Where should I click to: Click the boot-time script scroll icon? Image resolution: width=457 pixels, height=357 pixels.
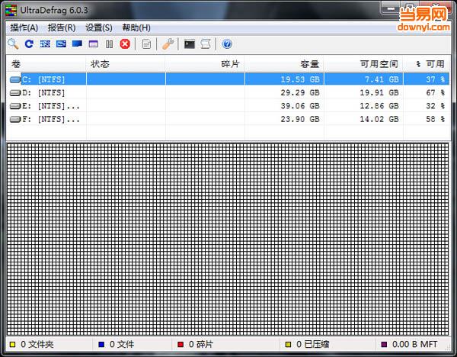[205, 44]
